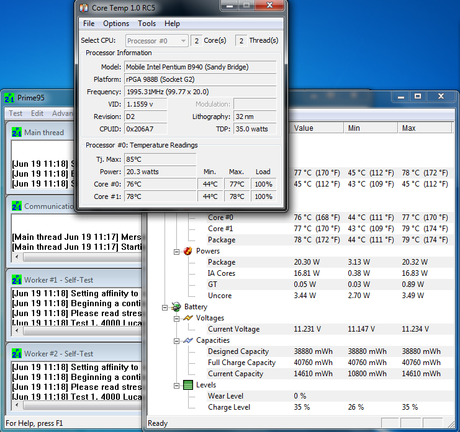The image size is (460, 432).
Task: Click the Worker #1 Self-Test window icon
Action: click(17, 280)
